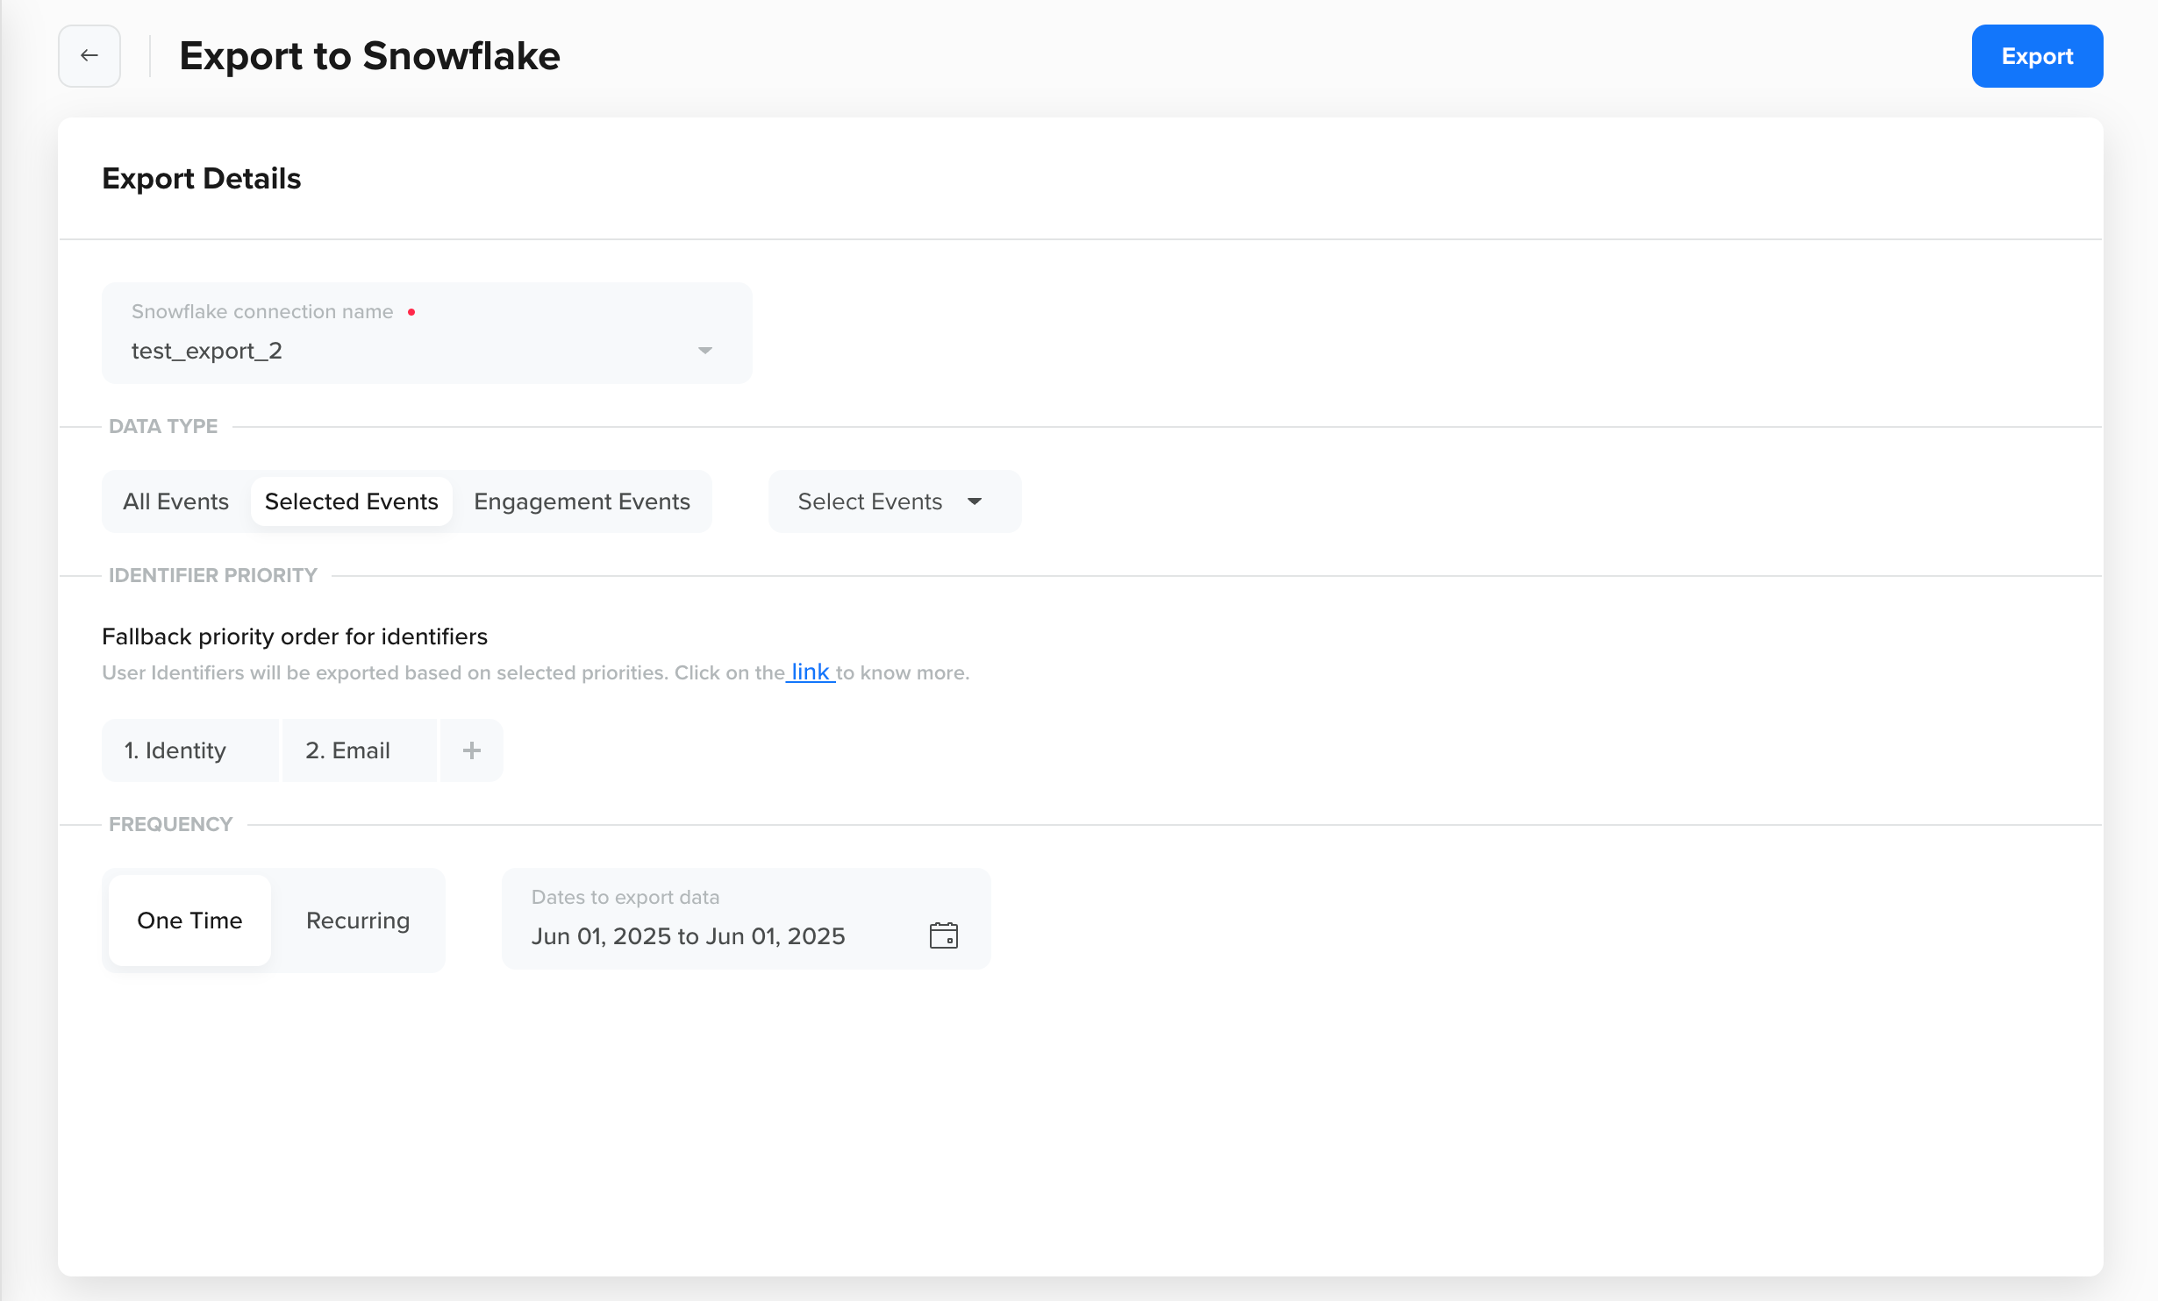Click the back arrow button
This screenshot has height=1301, width=2158.
point(89,56)
